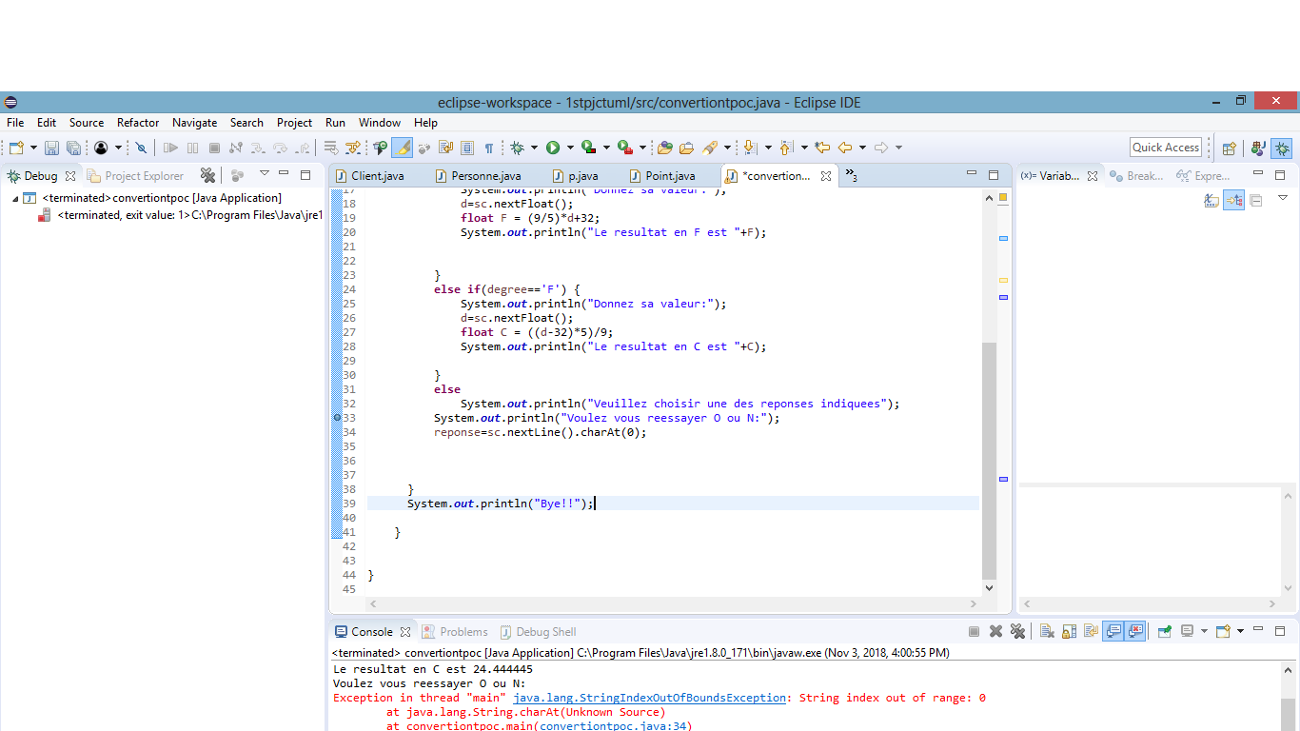Click the Clear Console icon

click(x=1047, y=631)
